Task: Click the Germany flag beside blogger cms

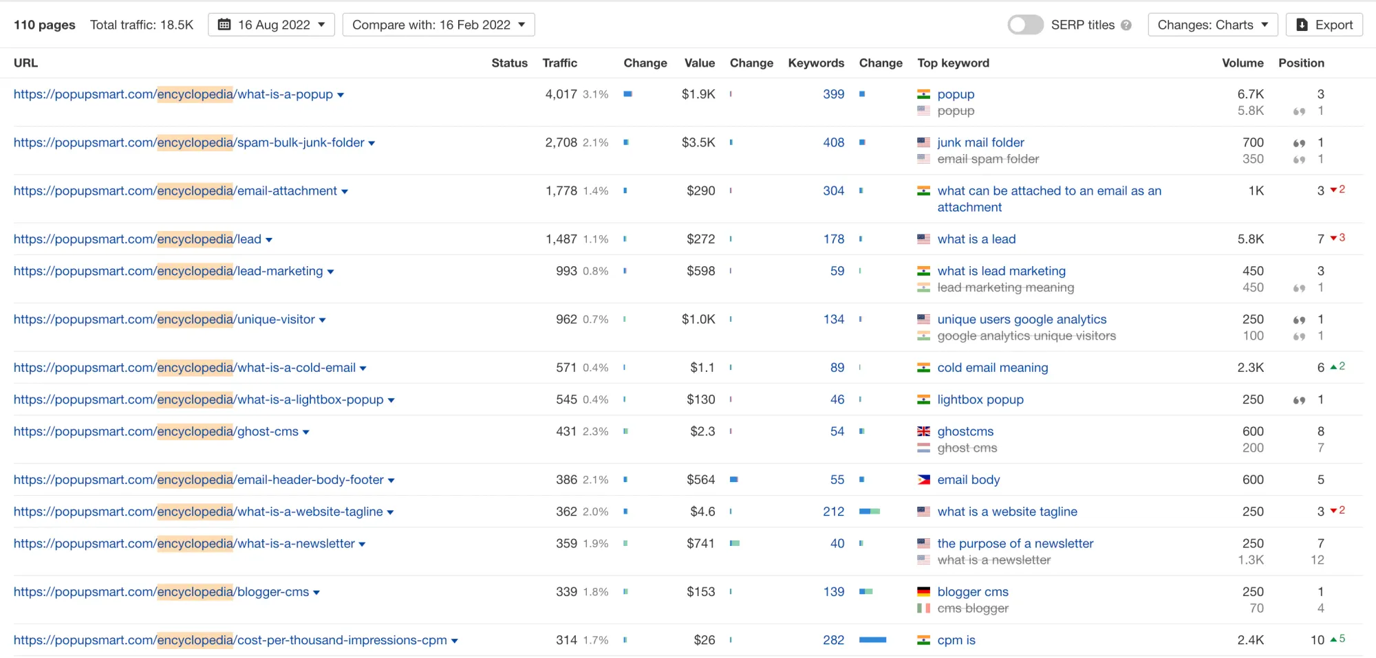Action: [923, 591]
